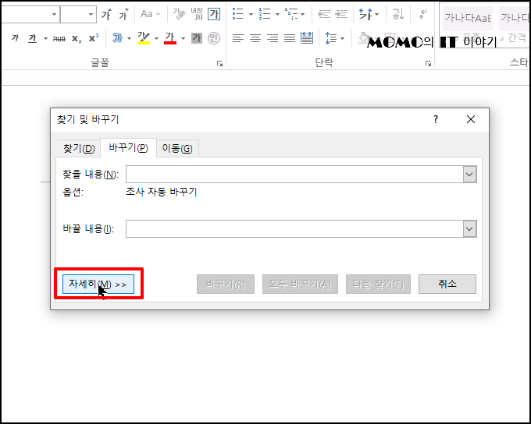Click the 바꿀 내용 input field
This screenshot has width=531, height=424.
pos(294,229)
